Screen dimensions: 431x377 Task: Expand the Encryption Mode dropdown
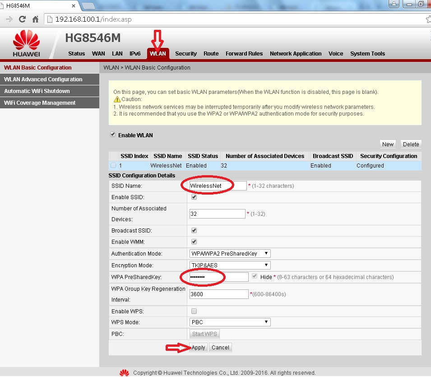230,265
